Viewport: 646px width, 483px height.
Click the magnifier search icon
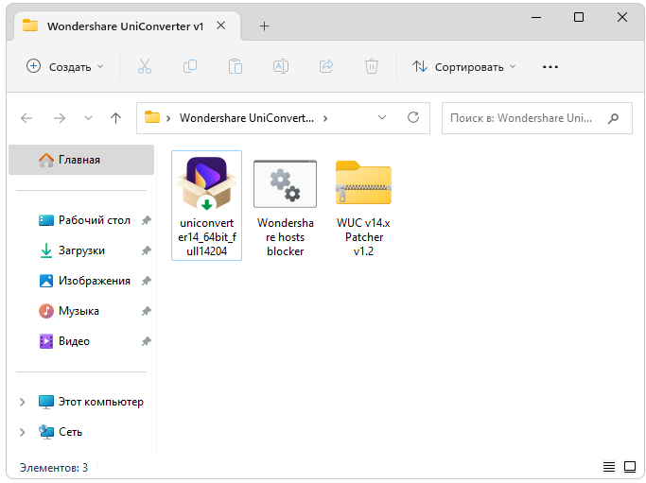point(613,118)
